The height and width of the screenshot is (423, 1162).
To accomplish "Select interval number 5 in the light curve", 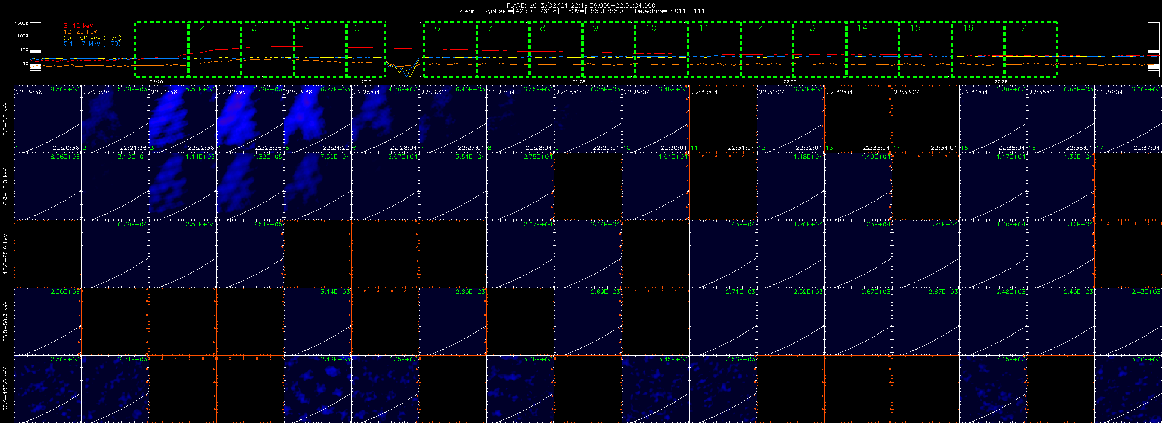I will (366, 49).
